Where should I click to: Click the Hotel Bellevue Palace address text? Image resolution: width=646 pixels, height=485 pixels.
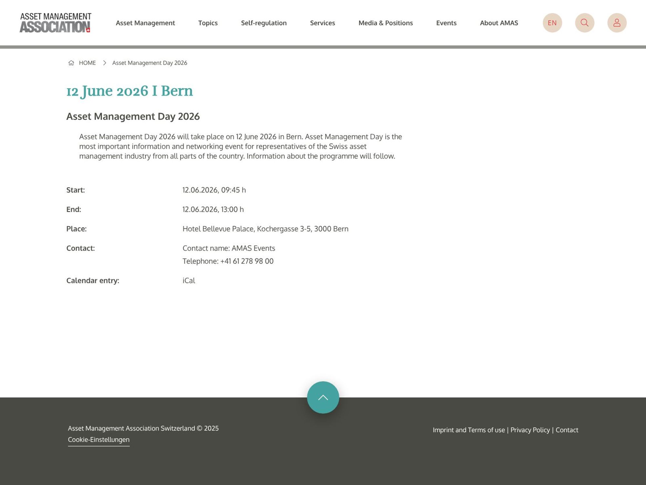coord(266,229)
